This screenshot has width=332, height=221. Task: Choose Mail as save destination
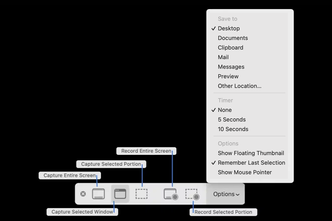(223, 57)
